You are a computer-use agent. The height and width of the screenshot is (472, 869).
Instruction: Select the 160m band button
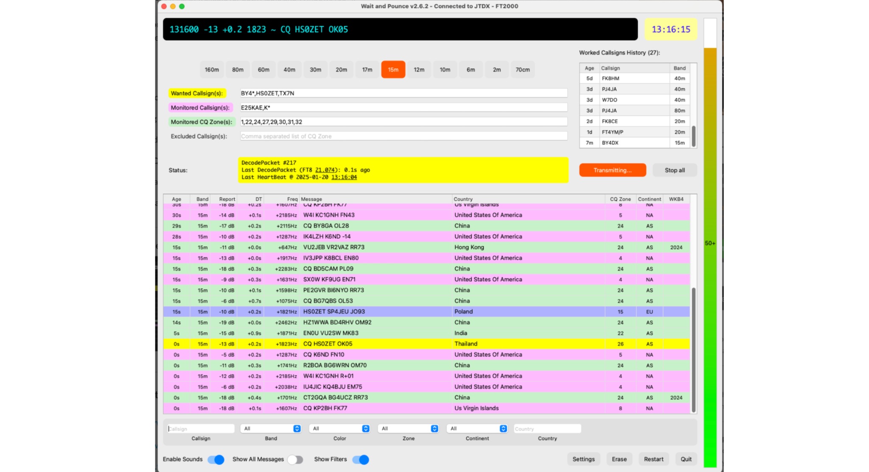click(212, 70)
